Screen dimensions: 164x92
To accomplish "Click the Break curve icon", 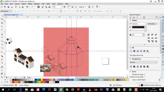I will tap(26, 11).
